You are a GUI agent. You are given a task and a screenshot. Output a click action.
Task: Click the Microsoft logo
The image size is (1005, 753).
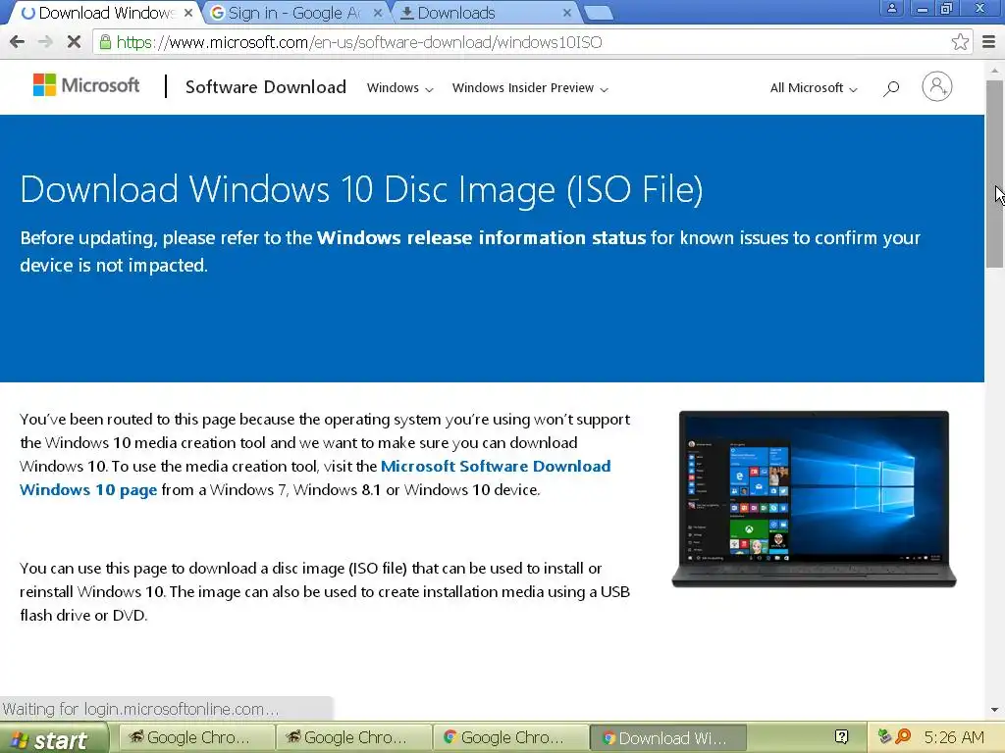tap(86, 85)
